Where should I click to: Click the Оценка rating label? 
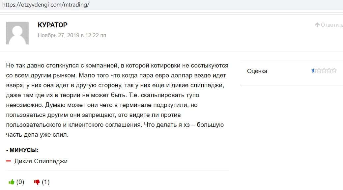(257, 71)
